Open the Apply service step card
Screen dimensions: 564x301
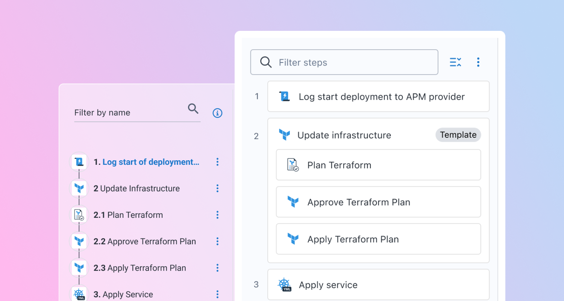pyautogui.click(x=378, y=284)
